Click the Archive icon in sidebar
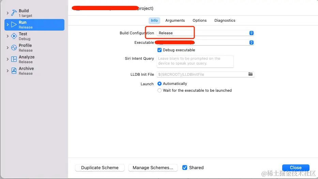The image size is (318, 179). 14,71
